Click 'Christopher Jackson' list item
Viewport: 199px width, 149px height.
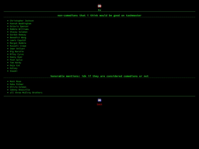click(22, 21)
